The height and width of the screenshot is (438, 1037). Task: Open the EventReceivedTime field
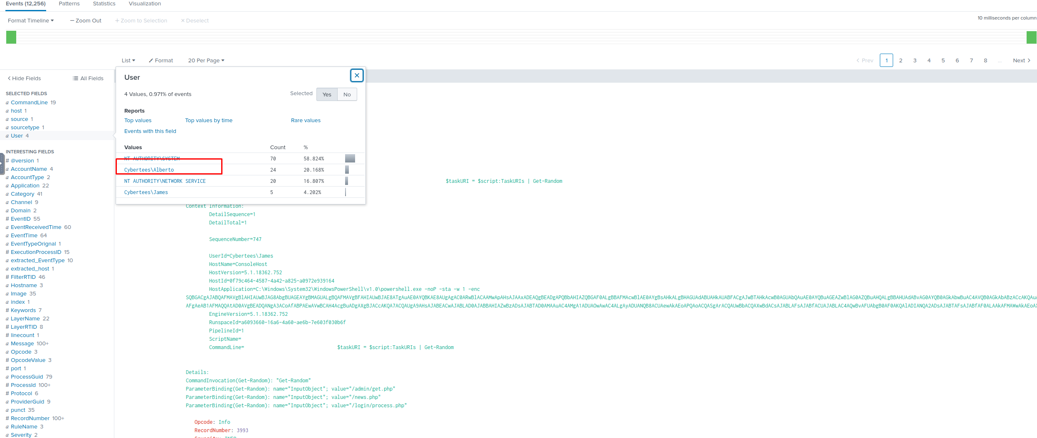coord(36,227)
